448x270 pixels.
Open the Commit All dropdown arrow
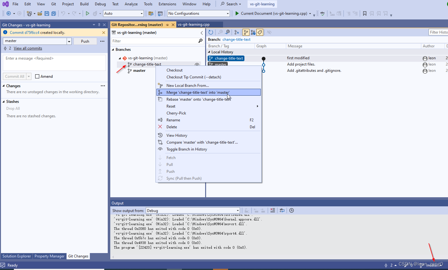tap(29, 77)
